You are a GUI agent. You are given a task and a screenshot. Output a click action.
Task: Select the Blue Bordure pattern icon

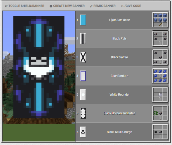[x=83, y=76]
